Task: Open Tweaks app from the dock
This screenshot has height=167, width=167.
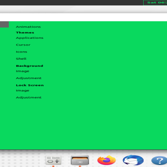Action: click(x=53, y=160)
